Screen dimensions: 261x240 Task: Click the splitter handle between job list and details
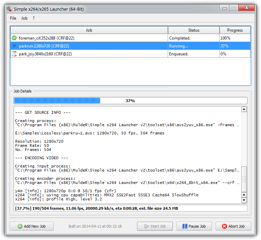pyautogui.click(x=129, y=87)
